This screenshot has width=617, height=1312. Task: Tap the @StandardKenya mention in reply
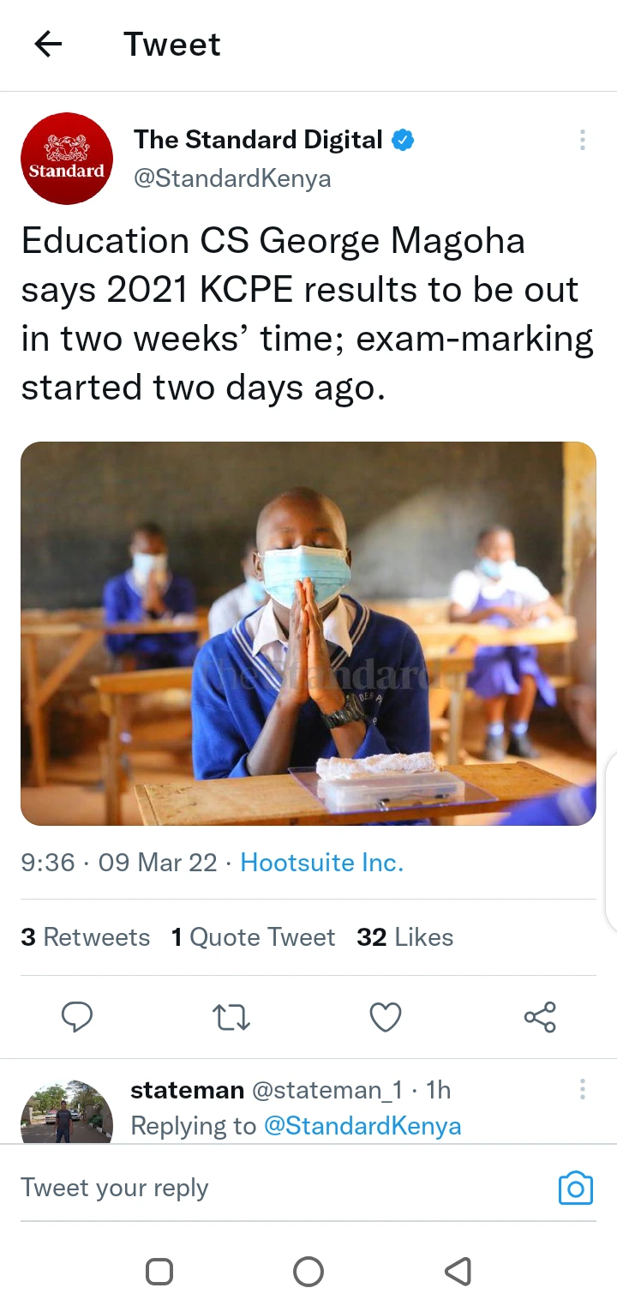(362, 1126)
